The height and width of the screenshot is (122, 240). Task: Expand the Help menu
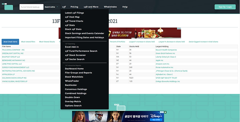[125, 7]
